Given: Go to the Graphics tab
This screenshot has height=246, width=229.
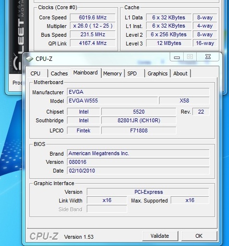Looking at the screenshot, I should click(x=158, y=73).
